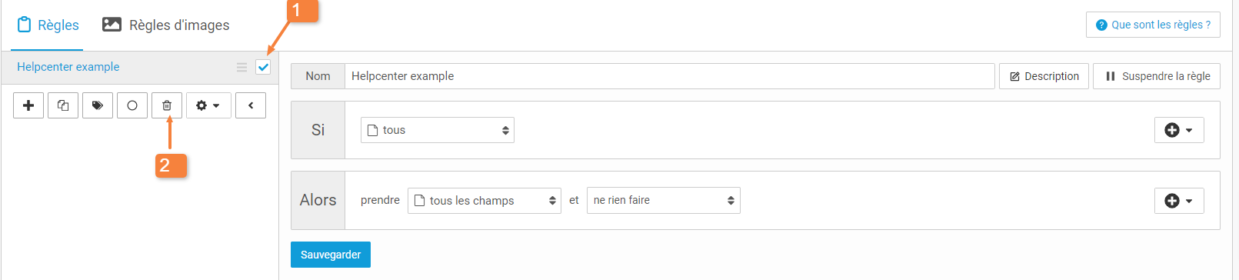Open the gear settings dropdown

(x=208, y=105)
